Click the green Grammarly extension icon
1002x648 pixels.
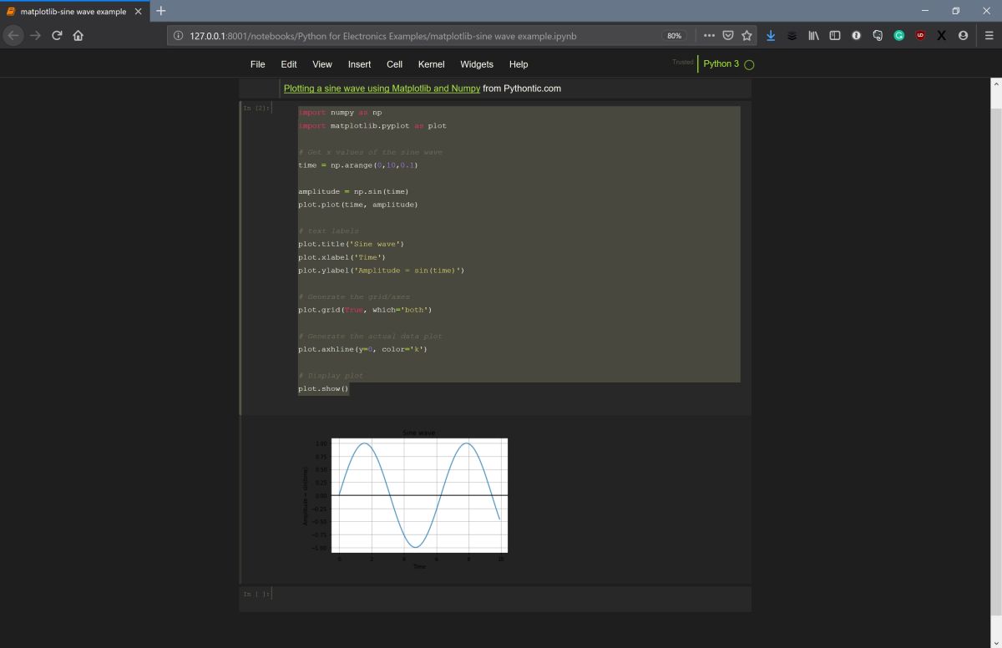coord(898,36)
